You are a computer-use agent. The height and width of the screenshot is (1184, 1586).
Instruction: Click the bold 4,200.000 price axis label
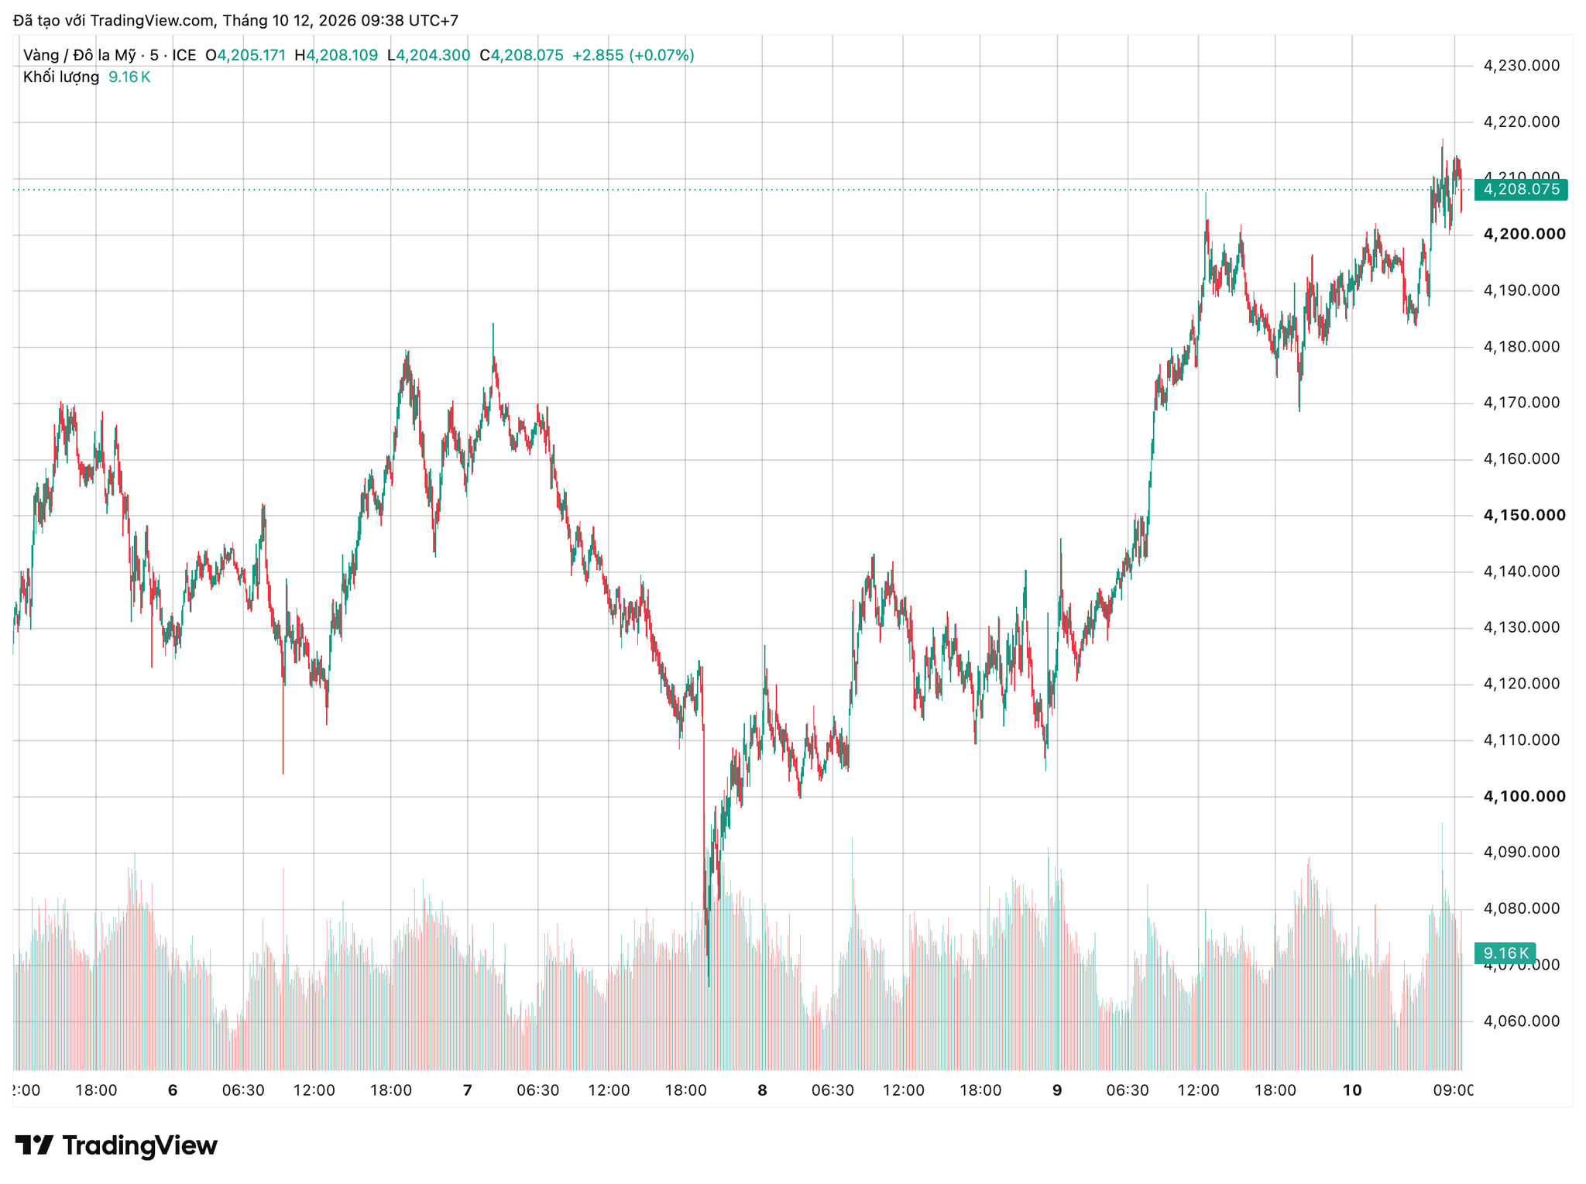tap(1523, 234)
